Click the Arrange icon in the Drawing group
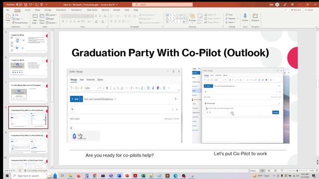This screenshot has width=319, height=179. [x=192, y=16]
